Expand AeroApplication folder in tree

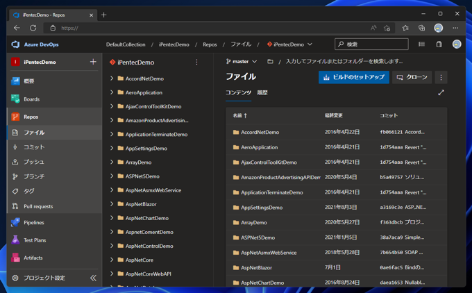tap(112, 92)
